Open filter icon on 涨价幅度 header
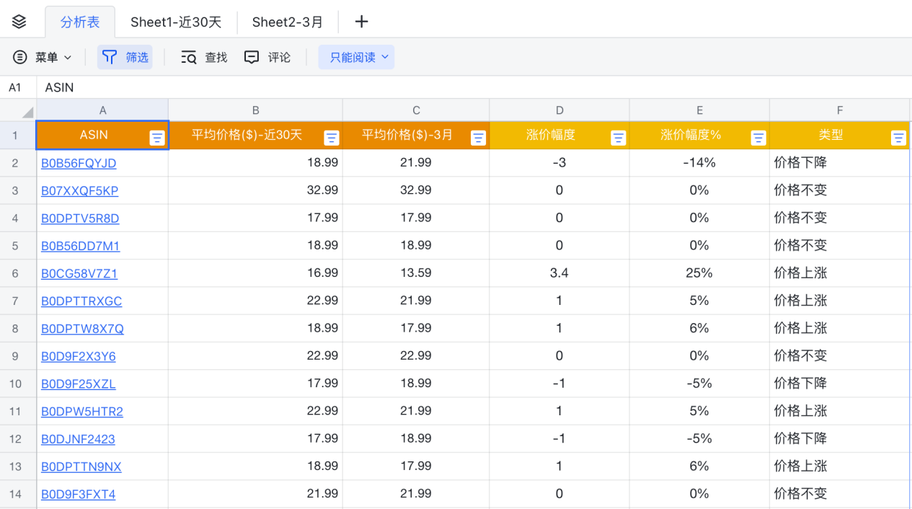Viewport: 912px width, 509px height. 618,138
